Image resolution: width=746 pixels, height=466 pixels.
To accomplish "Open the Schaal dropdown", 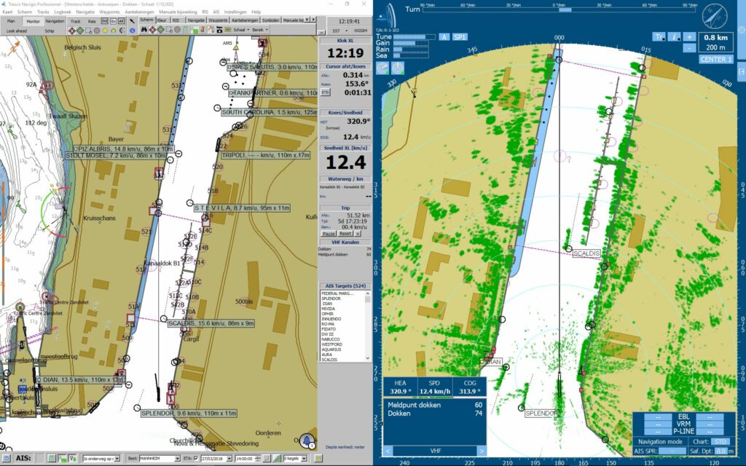I will coord(240,29).
